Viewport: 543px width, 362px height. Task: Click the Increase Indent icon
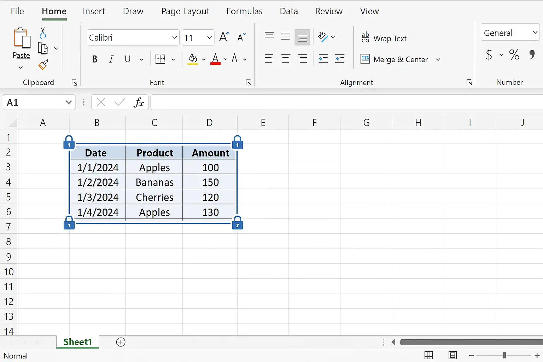point(340,59)
